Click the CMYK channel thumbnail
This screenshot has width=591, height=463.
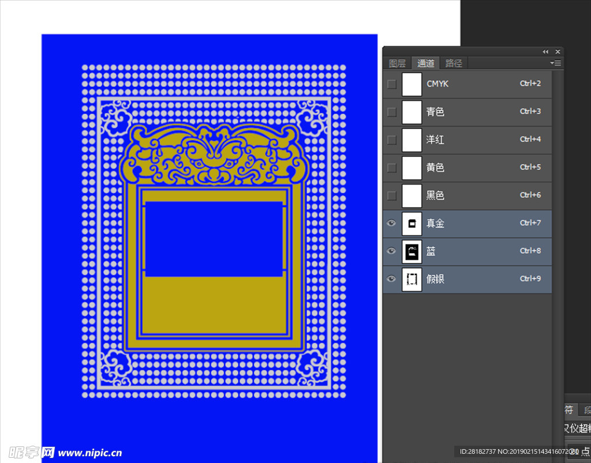[412, 84]
